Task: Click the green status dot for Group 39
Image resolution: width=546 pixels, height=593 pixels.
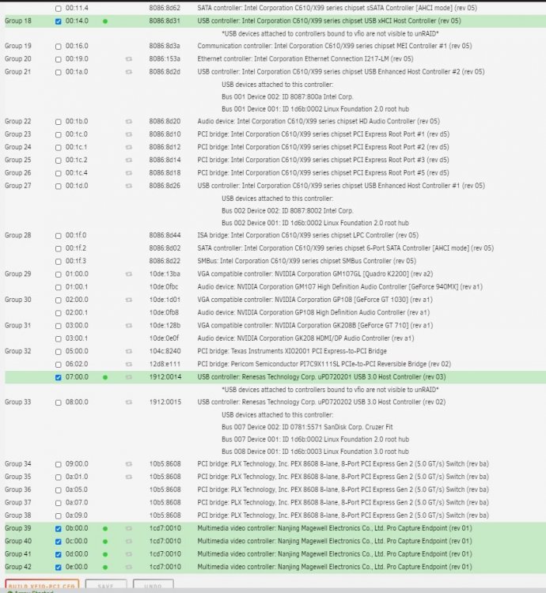Action: pos(105,528)
